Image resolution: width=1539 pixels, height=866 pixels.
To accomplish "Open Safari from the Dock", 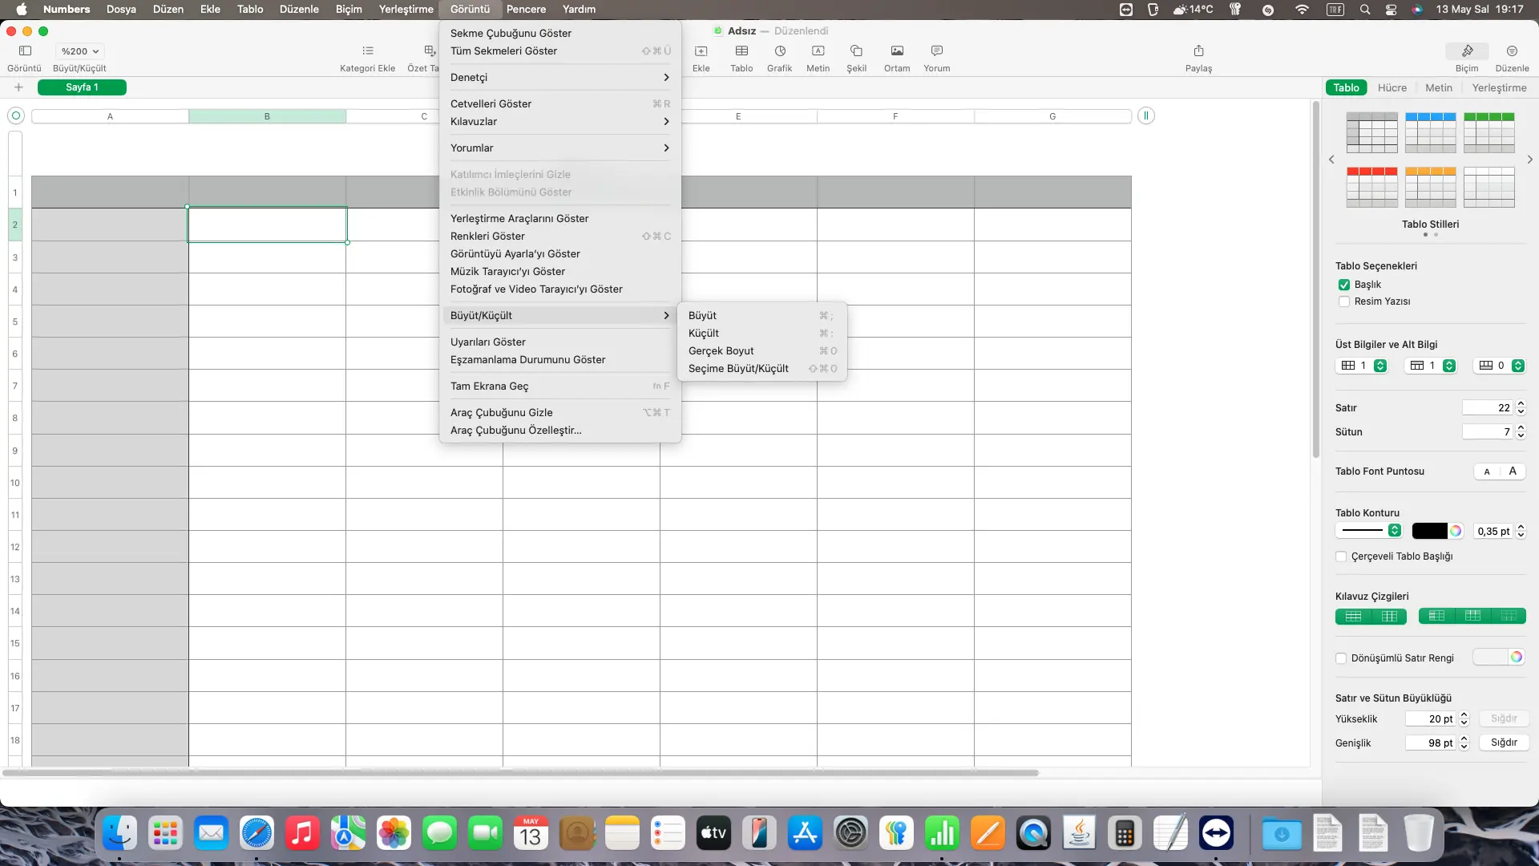I will click(256, 834).
